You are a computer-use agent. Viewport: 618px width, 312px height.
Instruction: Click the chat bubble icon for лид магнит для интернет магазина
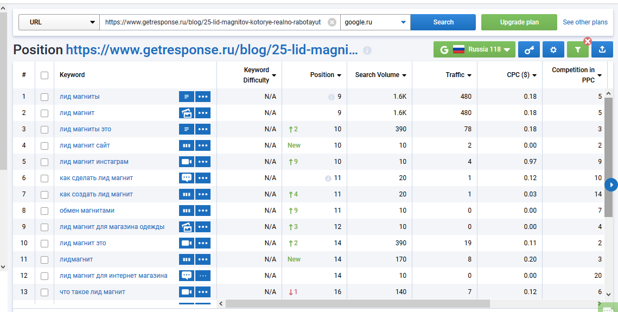(187, 276)
